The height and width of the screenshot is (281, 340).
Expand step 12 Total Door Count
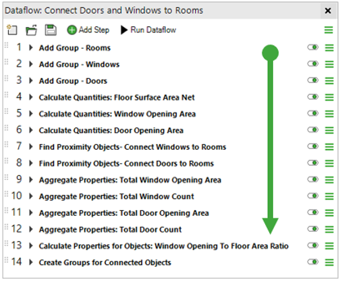pyautogui.click(x=31, y=229)
